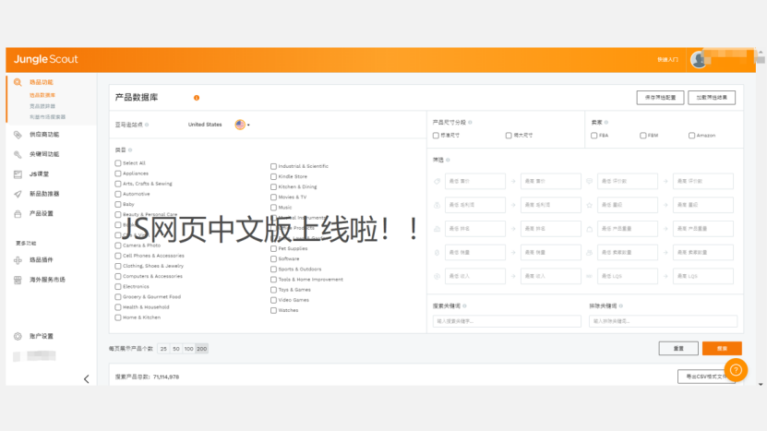This screenshot has height=431, width=767.
Task: Collapse the left sidebar with the chevron
Action: [x=87, y=379]
